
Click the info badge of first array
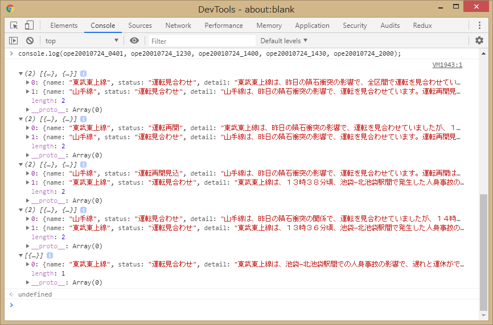(x=84, y=73)
